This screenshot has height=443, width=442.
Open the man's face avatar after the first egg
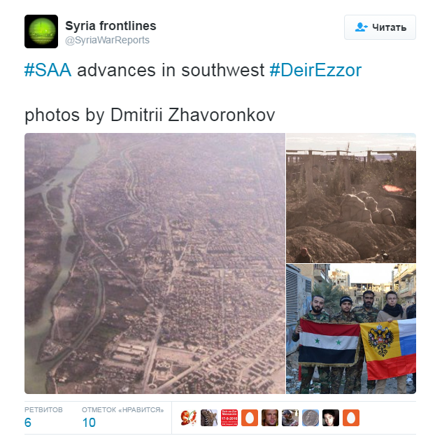click(x=270, y=418)
